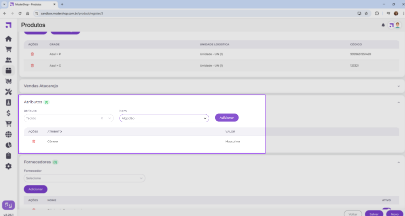This screenshot has height=216, width=405.
Task: Open the customers (people) sidebar icon
Action: pyautogui.click(x=8, y=60)
